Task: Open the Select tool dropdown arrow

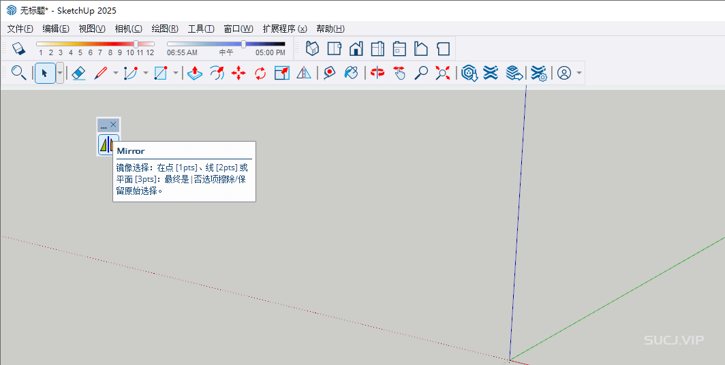Action: 60,73
